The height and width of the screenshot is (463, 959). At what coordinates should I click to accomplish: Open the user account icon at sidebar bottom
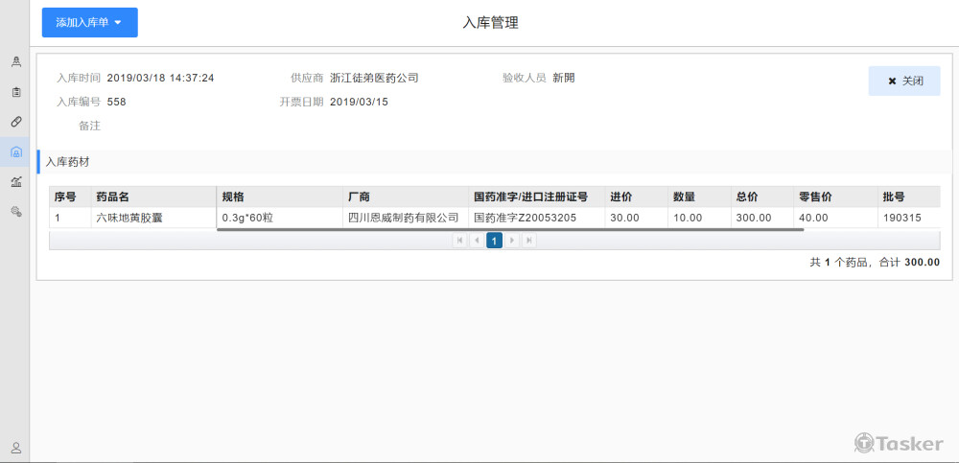click(x=16, y=448)
